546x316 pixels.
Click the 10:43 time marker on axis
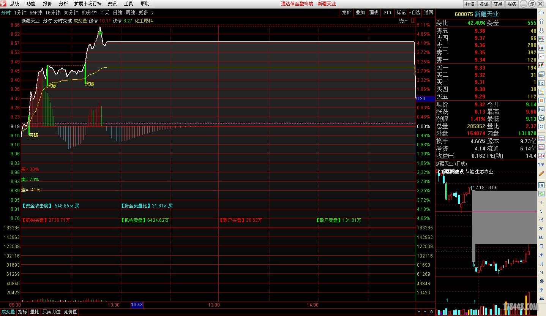[137, 305]
